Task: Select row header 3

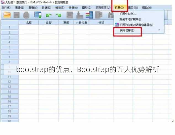Action: (10, 37)
